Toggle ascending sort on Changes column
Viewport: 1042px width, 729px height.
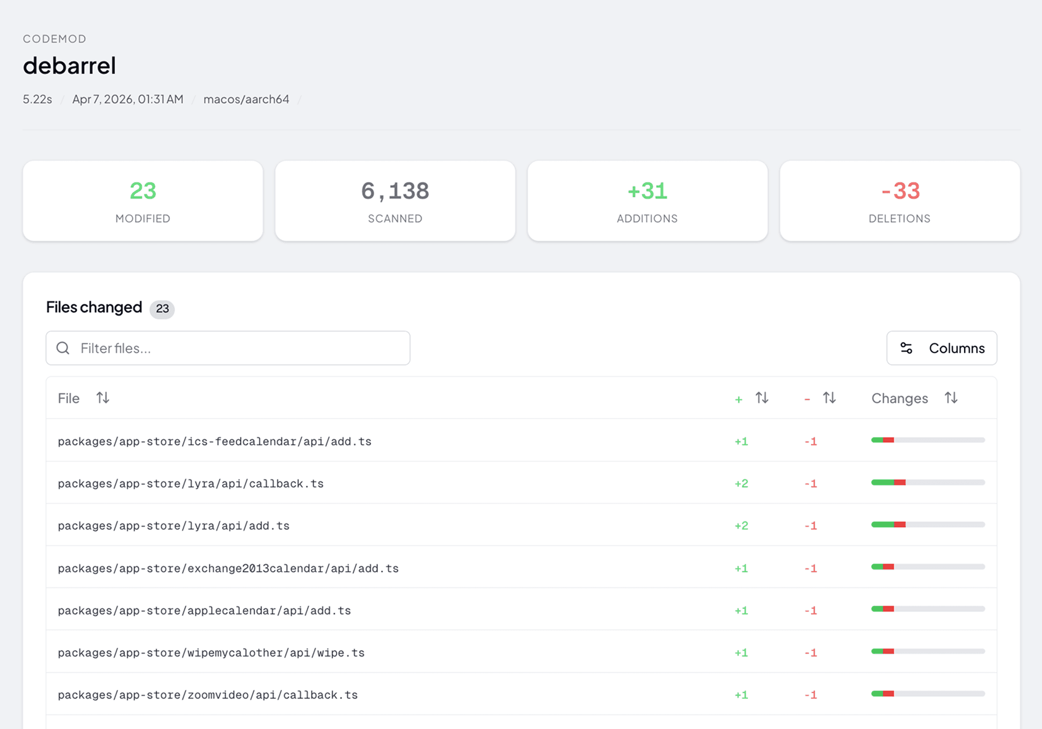(x=951, y=398)
